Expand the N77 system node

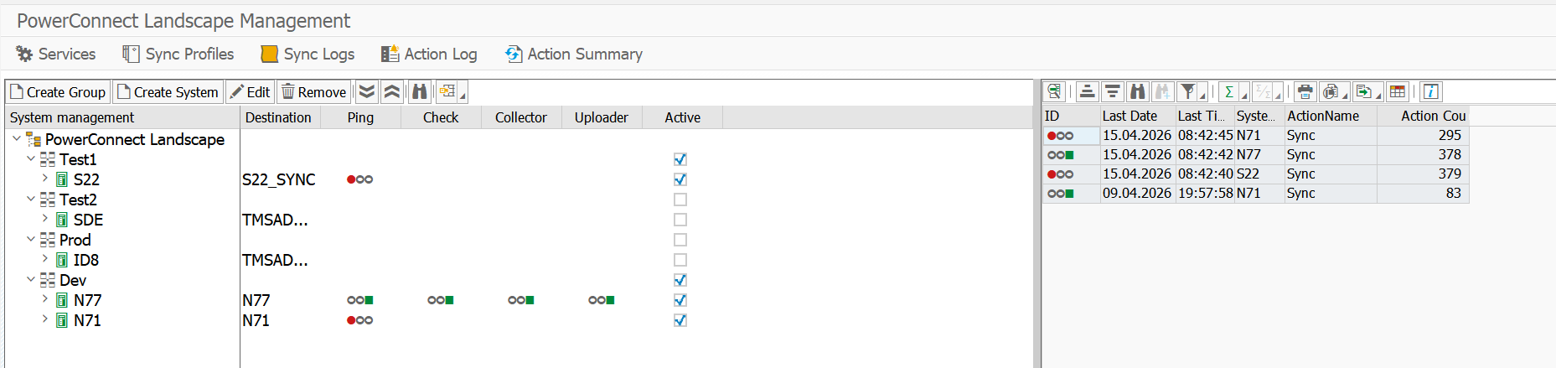pyautogui.click(x=45, y=299)
